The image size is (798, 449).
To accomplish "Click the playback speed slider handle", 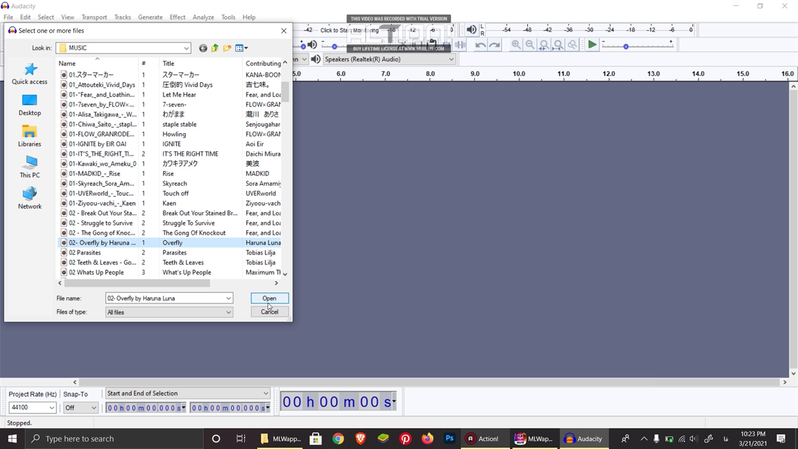I will (x=626, y=46).
